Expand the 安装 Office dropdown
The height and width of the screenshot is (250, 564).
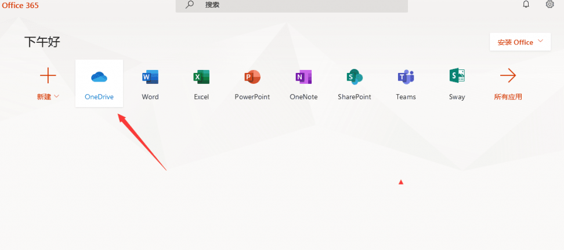[x=520, y=42]
